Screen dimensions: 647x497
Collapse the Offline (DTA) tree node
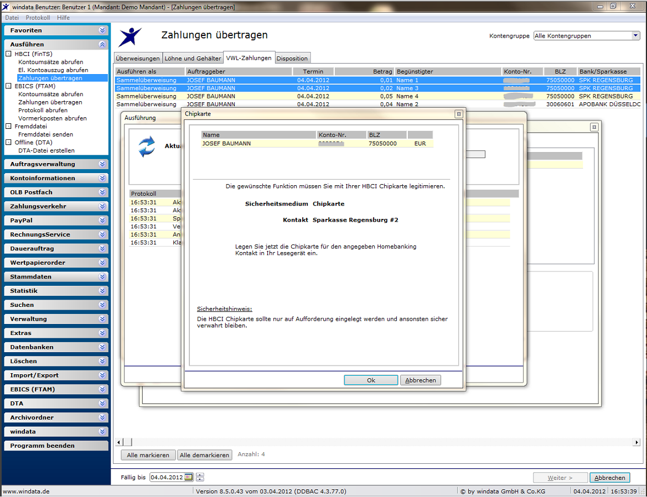(x=8, y=142)
